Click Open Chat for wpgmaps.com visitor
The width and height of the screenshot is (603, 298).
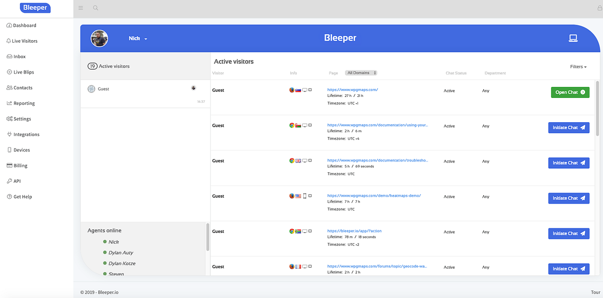(570, 92)
